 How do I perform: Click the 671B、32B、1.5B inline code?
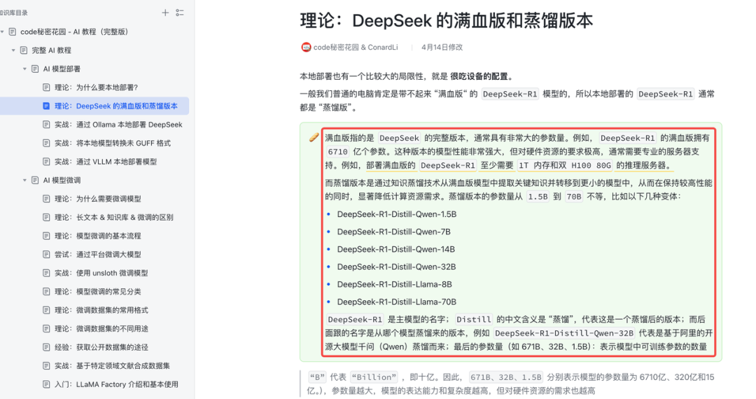(x=506, y=377)
